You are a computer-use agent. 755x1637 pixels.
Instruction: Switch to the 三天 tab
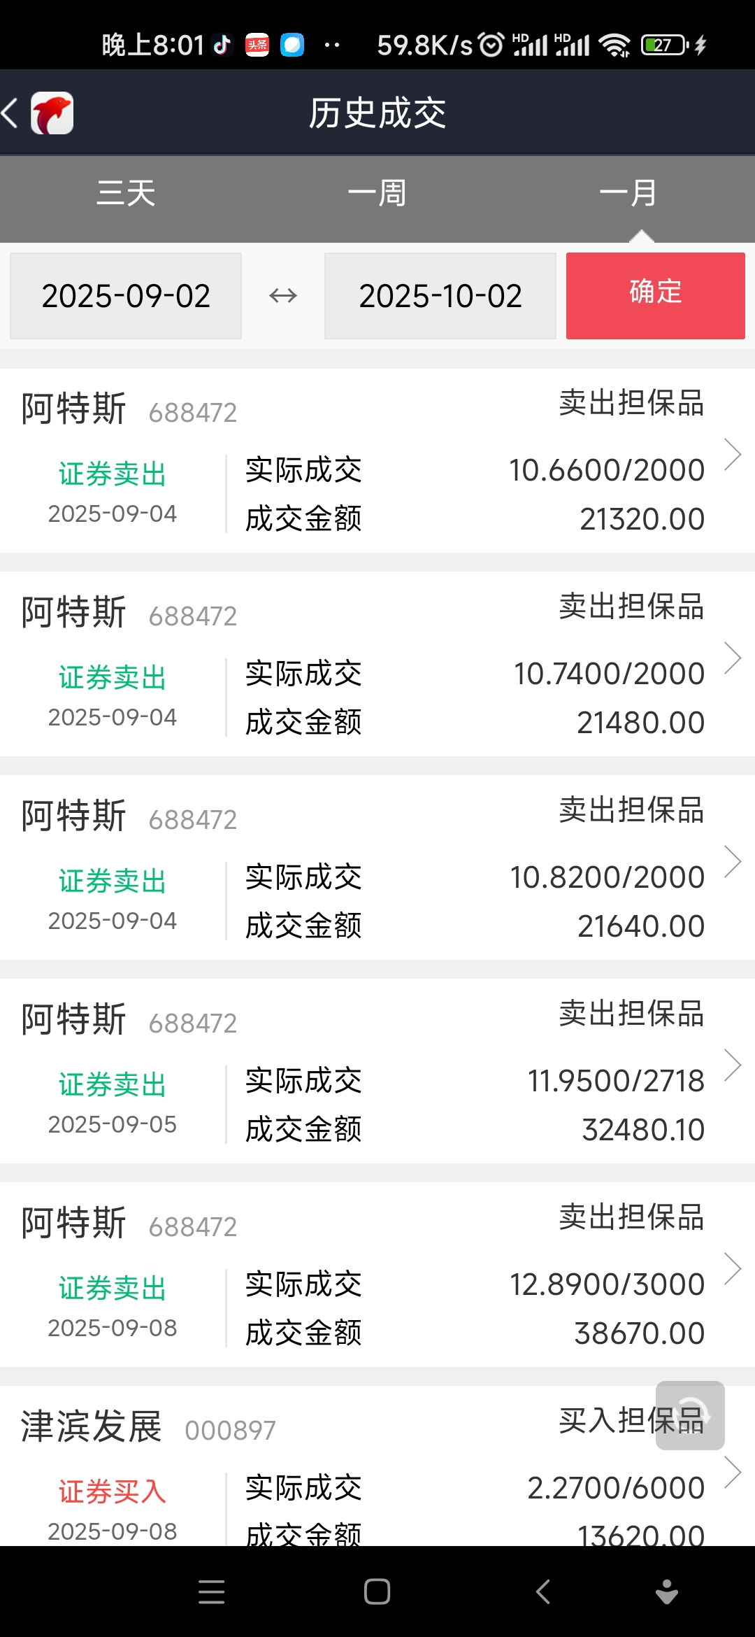(x=126, y=194)
